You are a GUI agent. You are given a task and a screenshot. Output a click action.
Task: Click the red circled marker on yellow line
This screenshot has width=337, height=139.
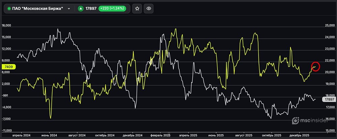coord(315,67)
